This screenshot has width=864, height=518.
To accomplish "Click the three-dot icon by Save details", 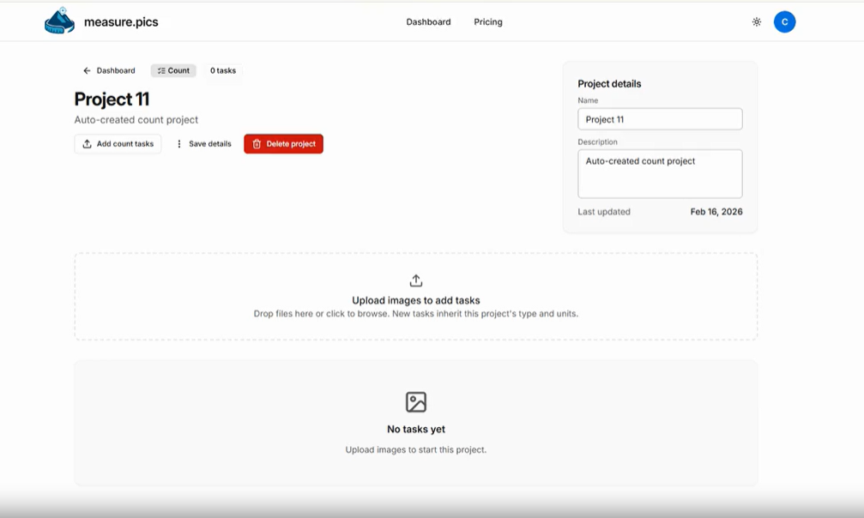I will pos(179,144).
